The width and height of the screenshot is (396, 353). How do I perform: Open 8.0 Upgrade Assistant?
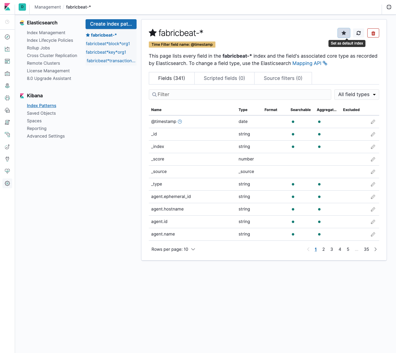[49, 78]
